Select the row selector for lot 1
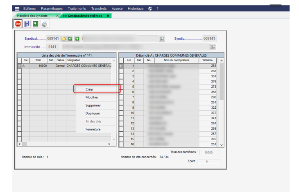This screenshot has height=192, width=299. click(x=121, y=66)
